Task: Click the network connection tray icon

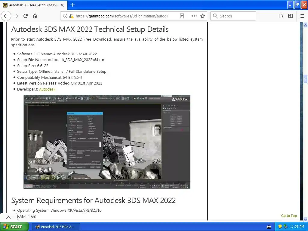Action: (x=285, y=226)
